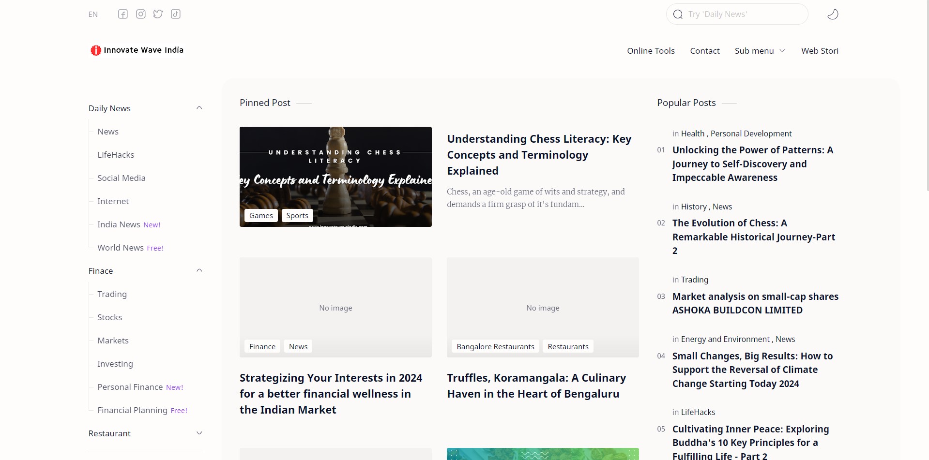Screen dimensions: 929x460
Task: Toggle dark mode with moon icon
Action: (x=833, y=15)
